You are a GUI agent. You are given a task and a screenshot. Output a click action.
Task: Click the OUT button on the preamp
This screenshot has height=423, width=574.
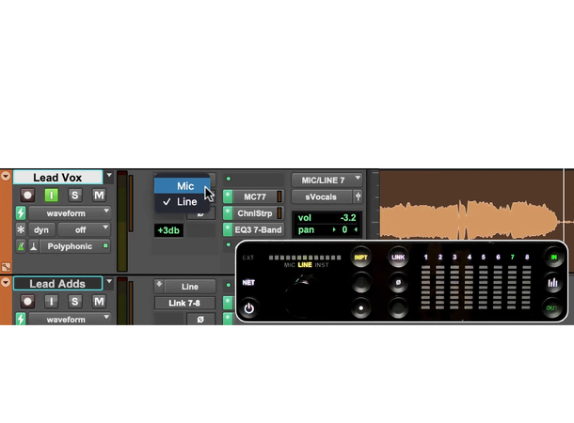tap(551, 308)
